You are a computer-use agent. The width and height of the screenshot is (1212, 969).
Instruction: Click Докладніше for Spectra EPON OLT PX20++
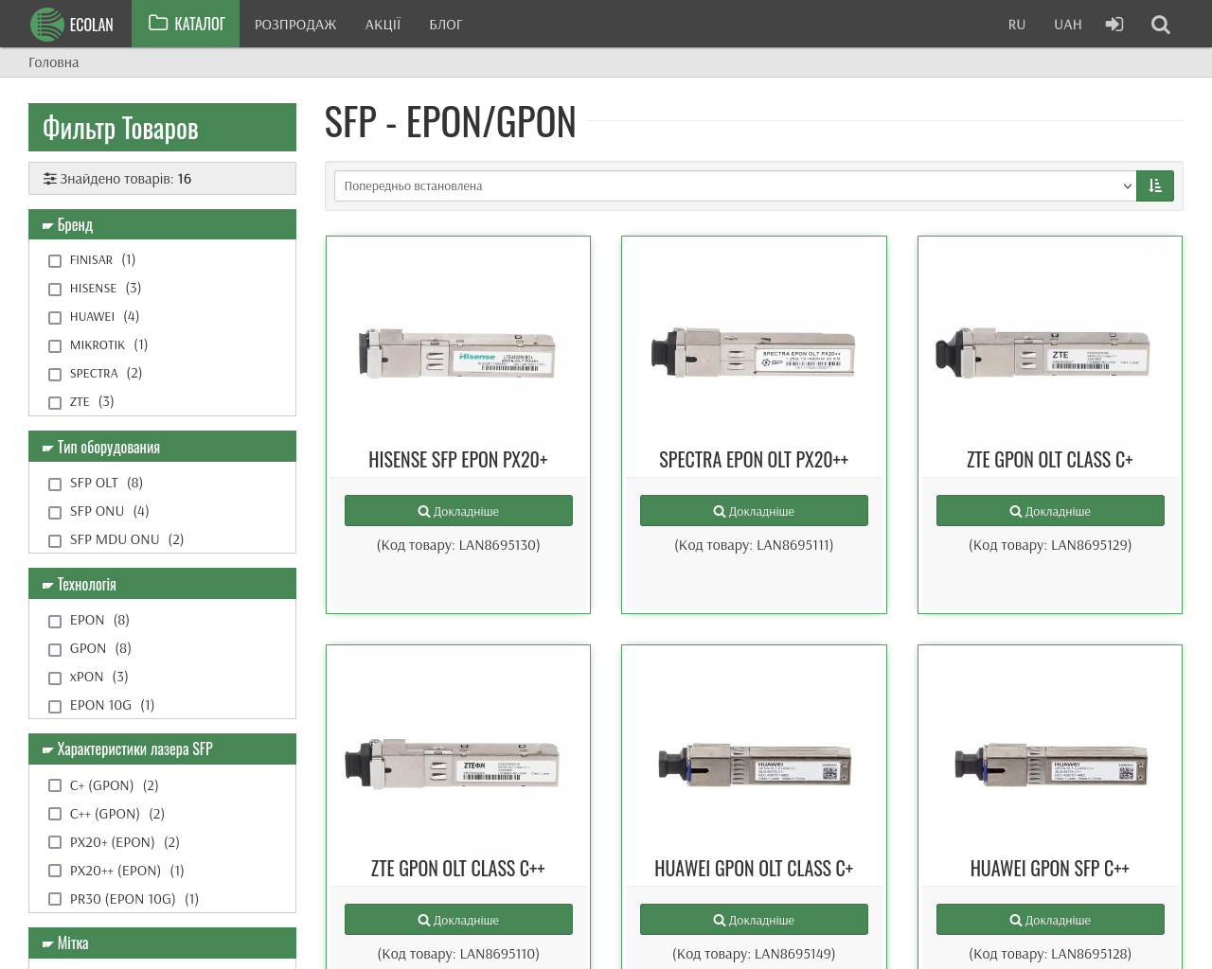[x=754, y=511]
